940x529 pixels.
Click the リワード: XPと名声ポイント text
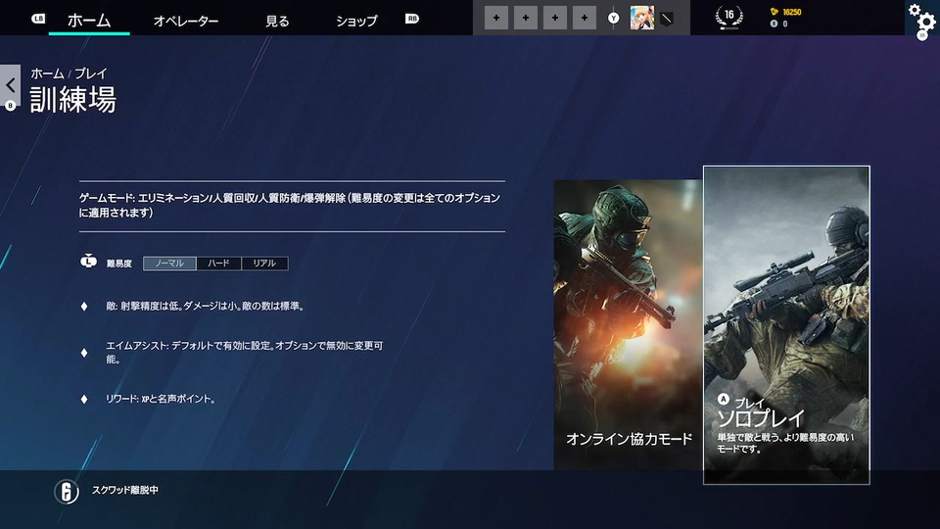161,399
